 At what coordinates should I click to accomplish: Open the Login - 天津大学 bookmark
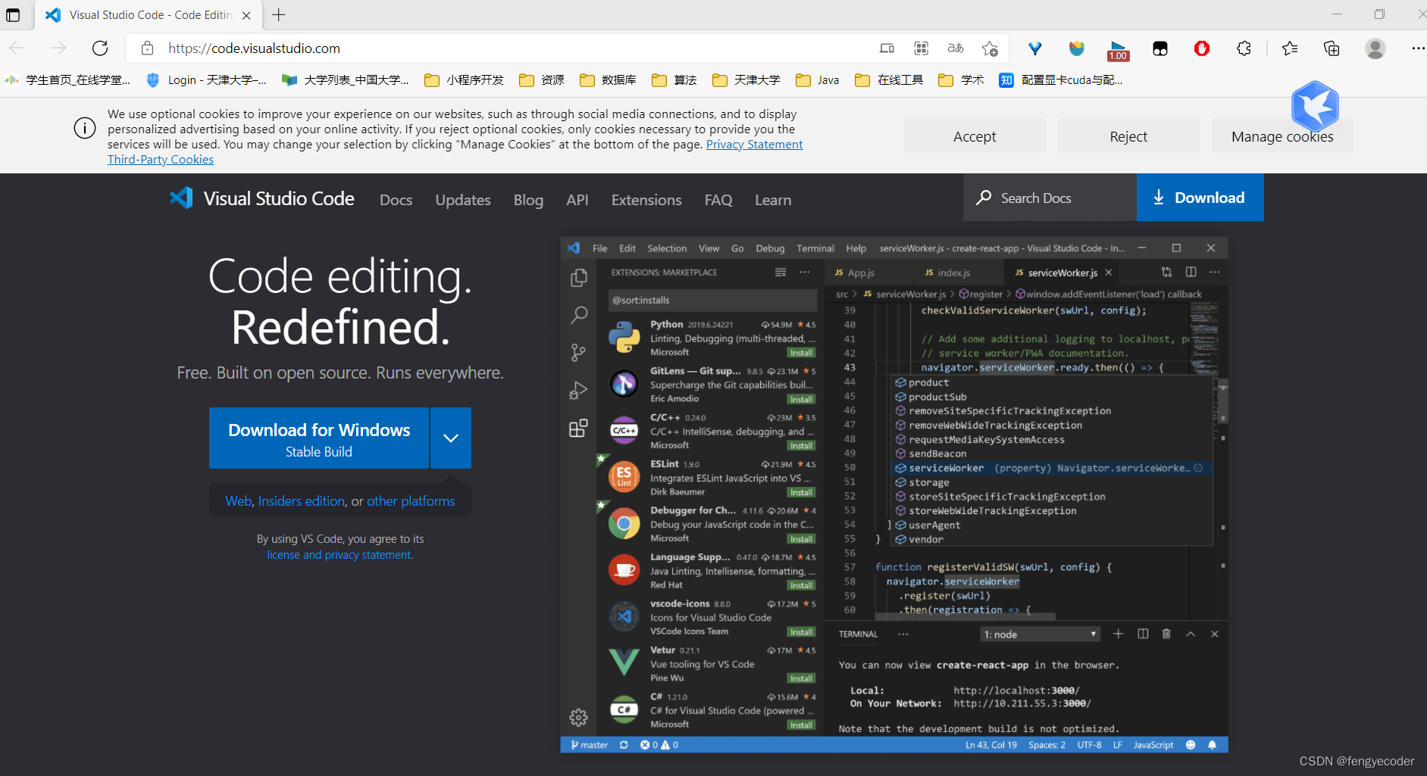pos(206,80)
